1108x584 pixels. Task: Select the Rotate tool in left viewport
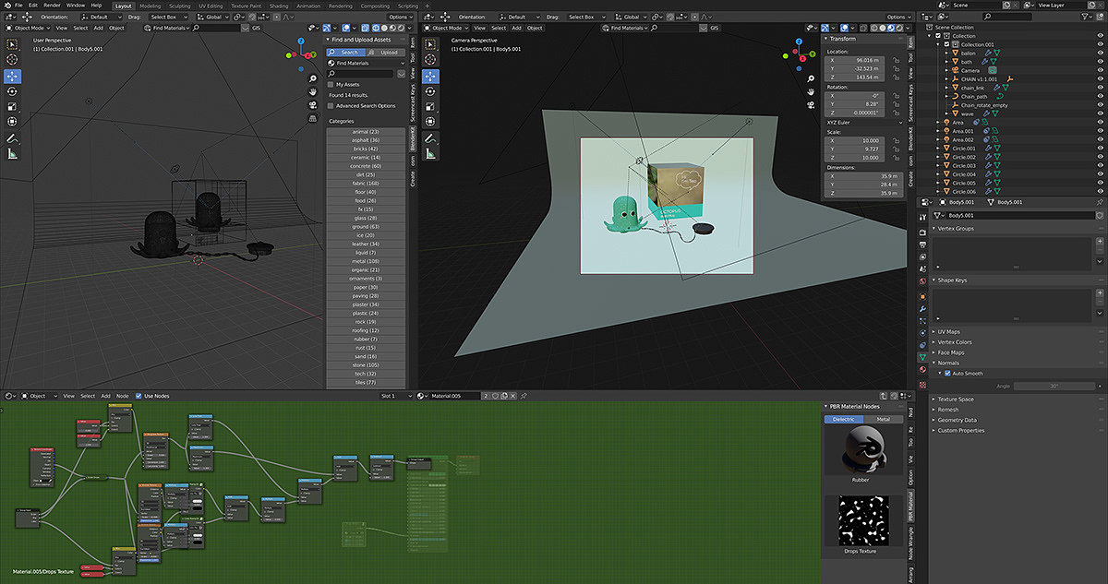[12, 90]
